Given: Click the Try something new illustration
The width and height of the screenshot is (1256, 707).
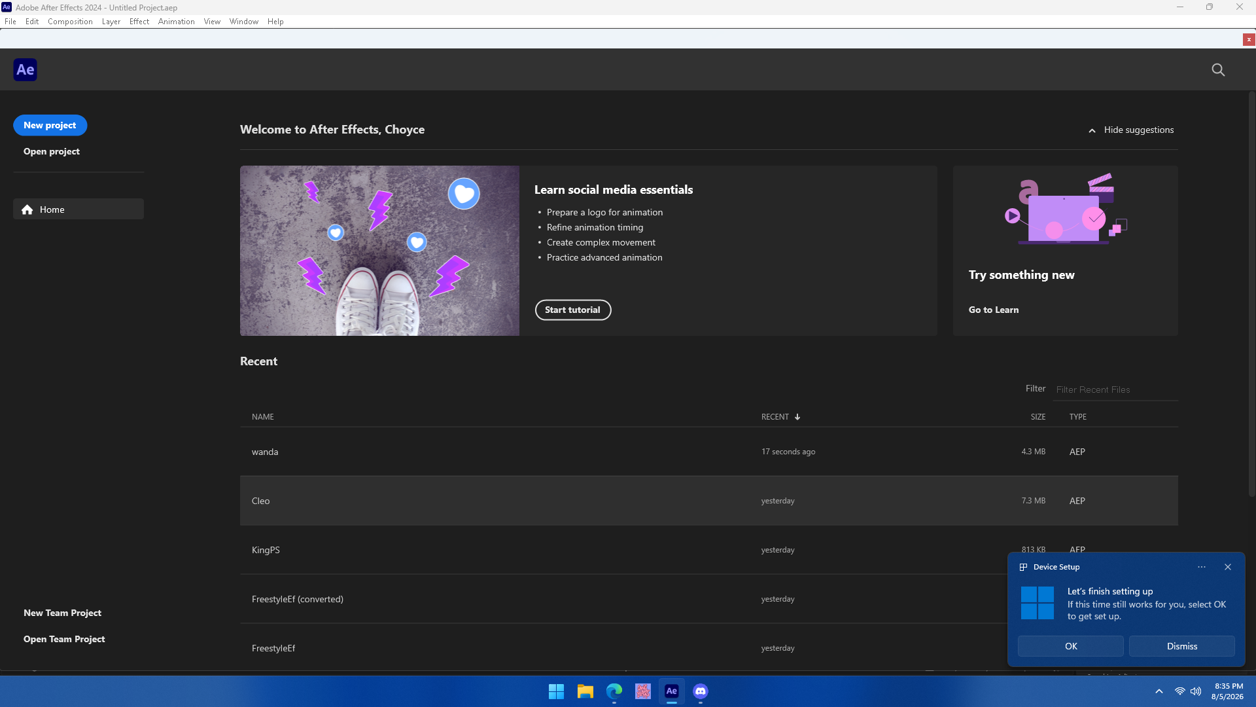Looking at the screenshot, I should pos(1066,209).
